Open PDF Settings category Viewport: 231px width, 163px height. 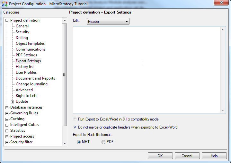(x=26, y=55)
